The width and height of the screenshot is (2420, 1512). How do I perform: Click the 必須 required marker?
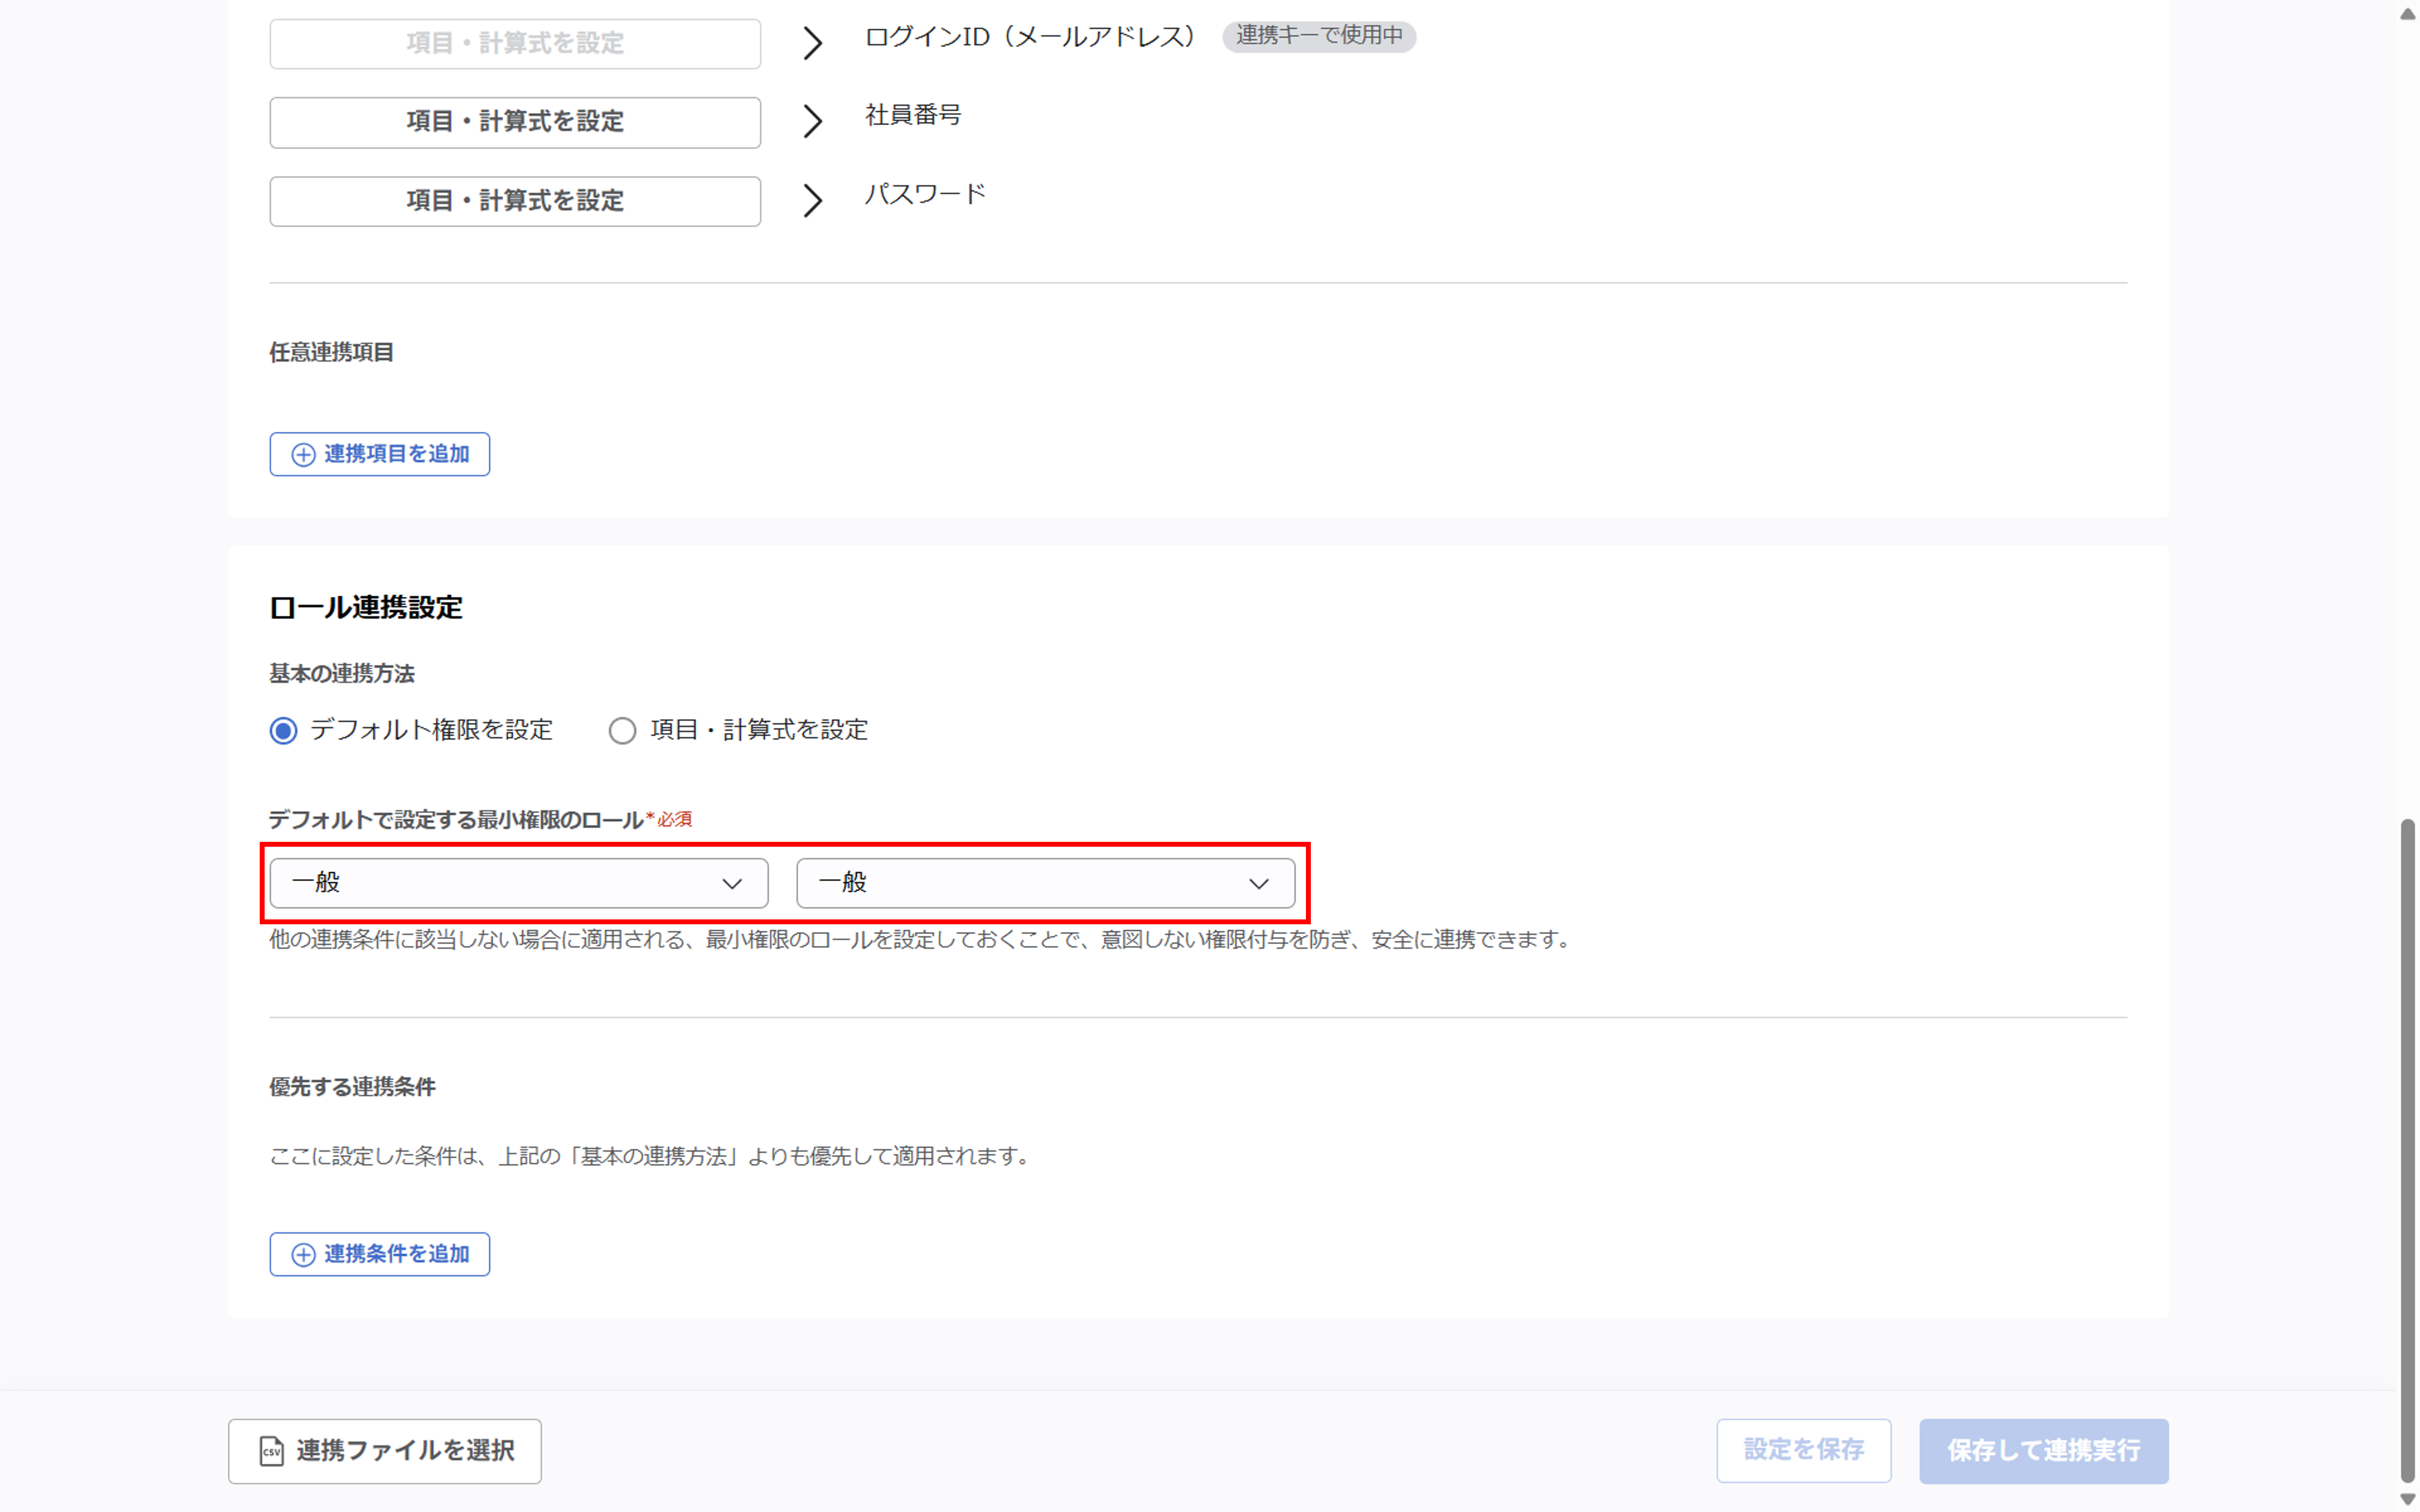pyautogui.click(x=670, y=820)
